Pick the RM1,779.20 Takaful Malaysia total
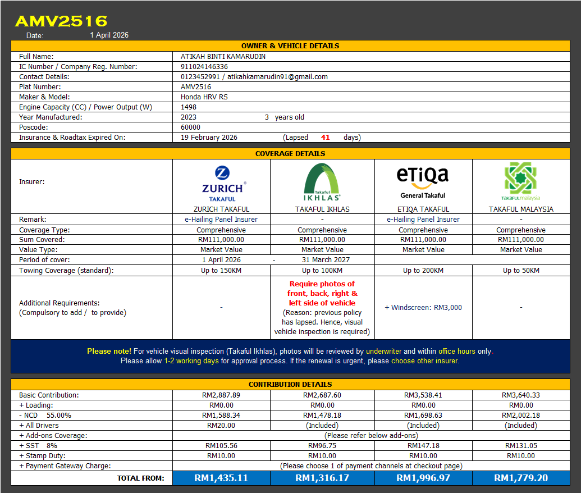 (x=521, y=478)
